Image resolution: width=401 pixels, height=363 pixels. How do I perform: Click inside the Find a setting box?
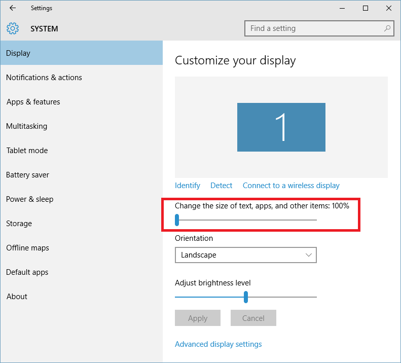tap(314, 28)
